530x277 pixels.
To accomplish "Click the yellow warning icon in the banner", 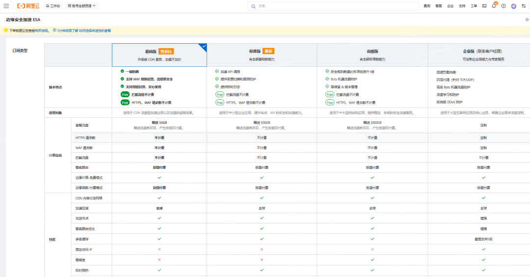I will coord(5,30).
